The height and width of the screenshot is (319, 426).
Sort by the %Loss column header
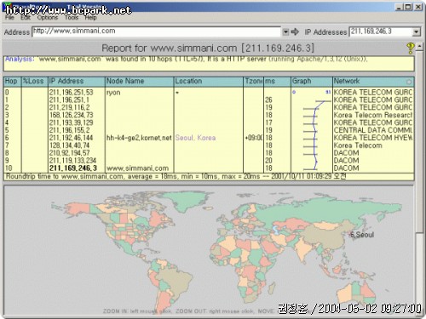[x=34, y=82]
